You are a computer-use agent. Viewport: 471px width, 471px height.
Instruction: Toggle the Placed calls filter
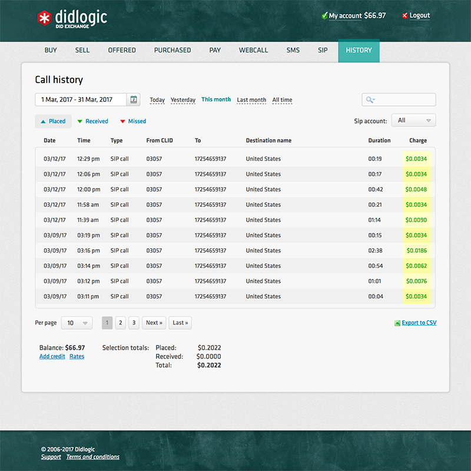[x=53, y=121]
